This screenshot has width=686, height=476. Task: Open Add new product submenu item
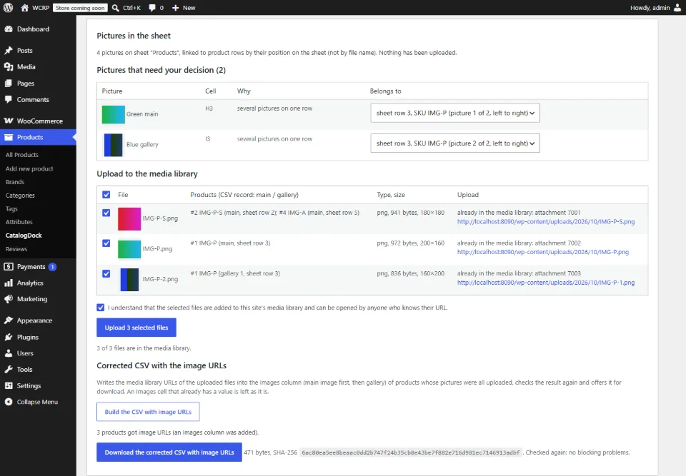click(29, 168)
